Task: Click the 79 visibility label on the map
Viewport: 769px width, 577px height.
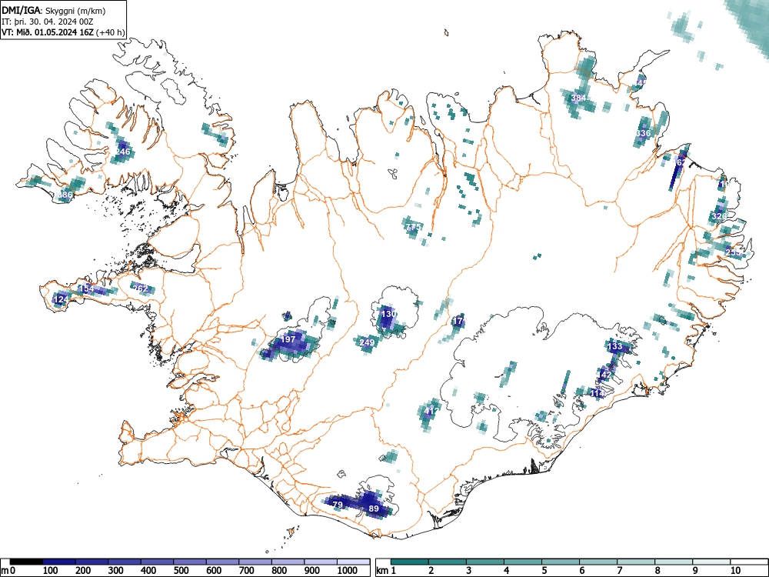Action: click(338, 505)
